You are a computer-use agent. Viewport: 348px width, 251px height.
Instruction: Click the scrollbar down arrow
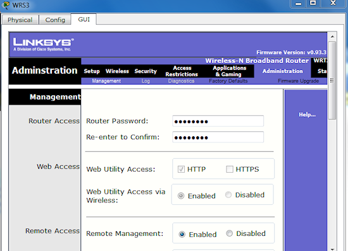332,248
